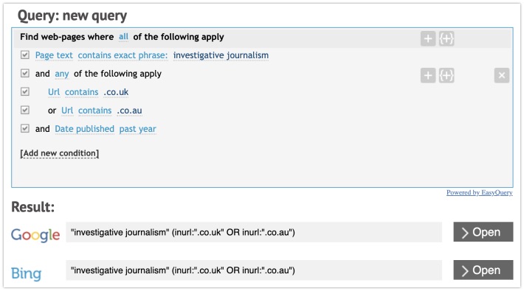
Task: Add condition plus icon in top header row
Action: pyautogui.click(x=428, y=39)
